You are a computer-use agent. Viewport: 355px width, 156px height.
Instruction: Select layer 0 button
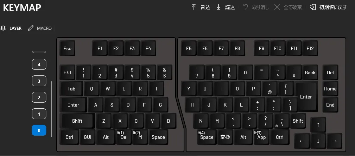click(x=39, y=130)
